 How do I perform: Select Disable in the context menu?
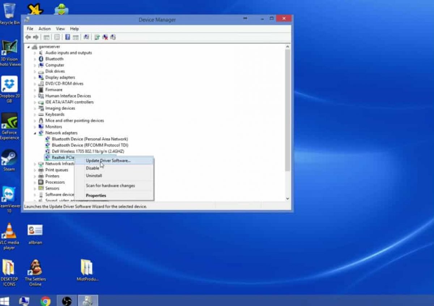pos(92,168)
